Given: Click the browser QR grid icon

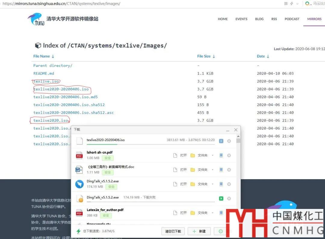Looking at the screenshot, I should coord(286,4).
